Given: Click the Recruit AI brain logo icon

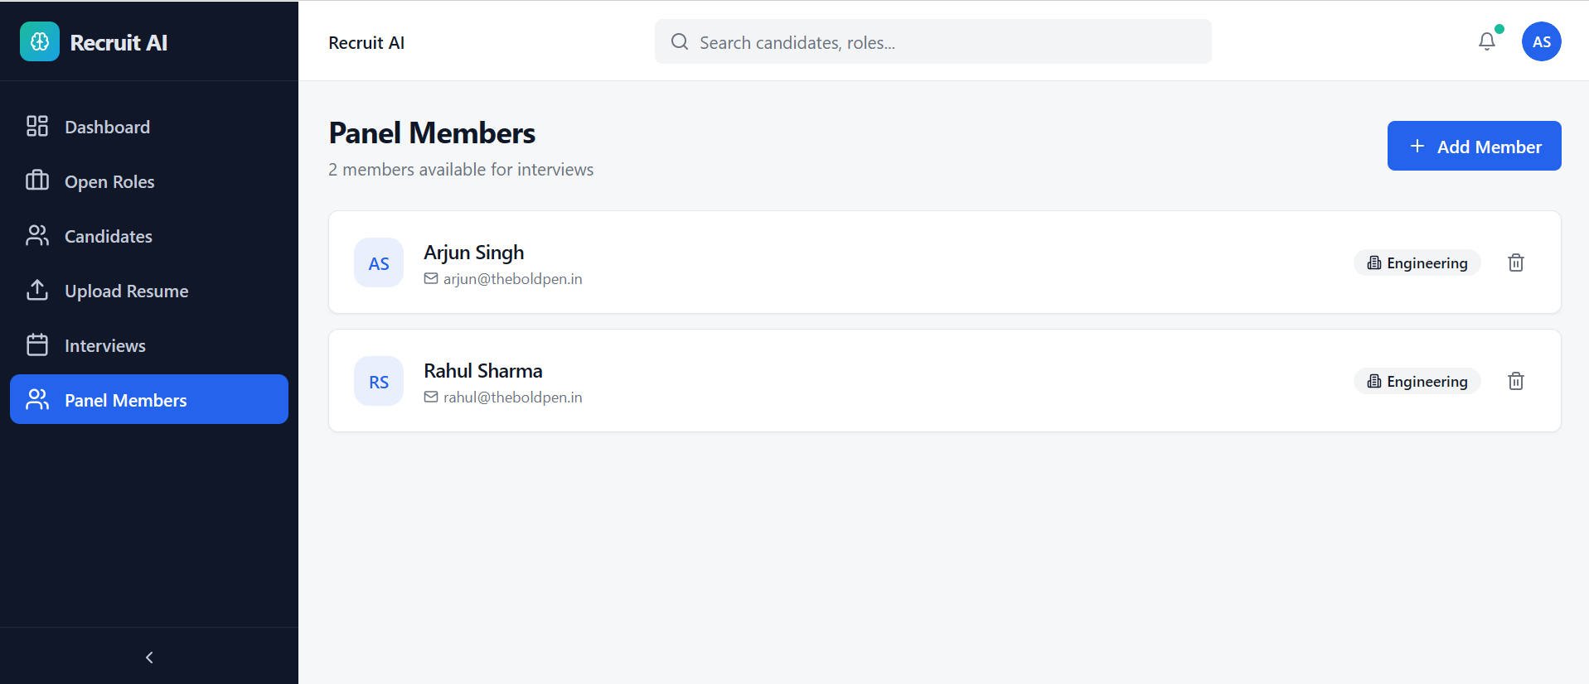Looking at the screenshot, I should pos(40,42).
